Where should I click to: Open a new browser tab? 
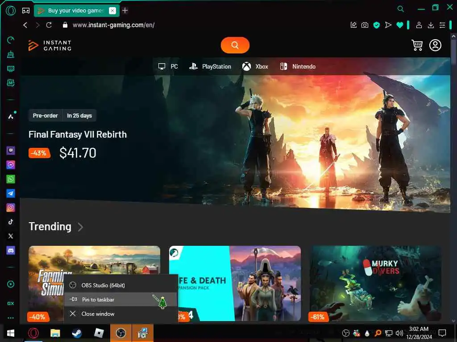(x=125, y=11)
